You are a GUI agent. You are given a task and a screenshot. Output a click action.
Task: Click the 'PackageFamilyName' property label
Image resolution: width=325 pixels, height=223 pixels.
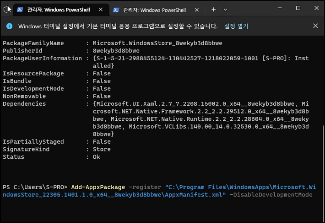(33, 43)
